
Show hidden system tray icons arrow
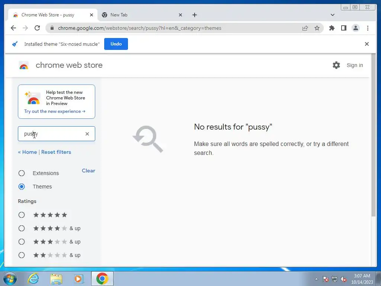(x=316, y=279)
